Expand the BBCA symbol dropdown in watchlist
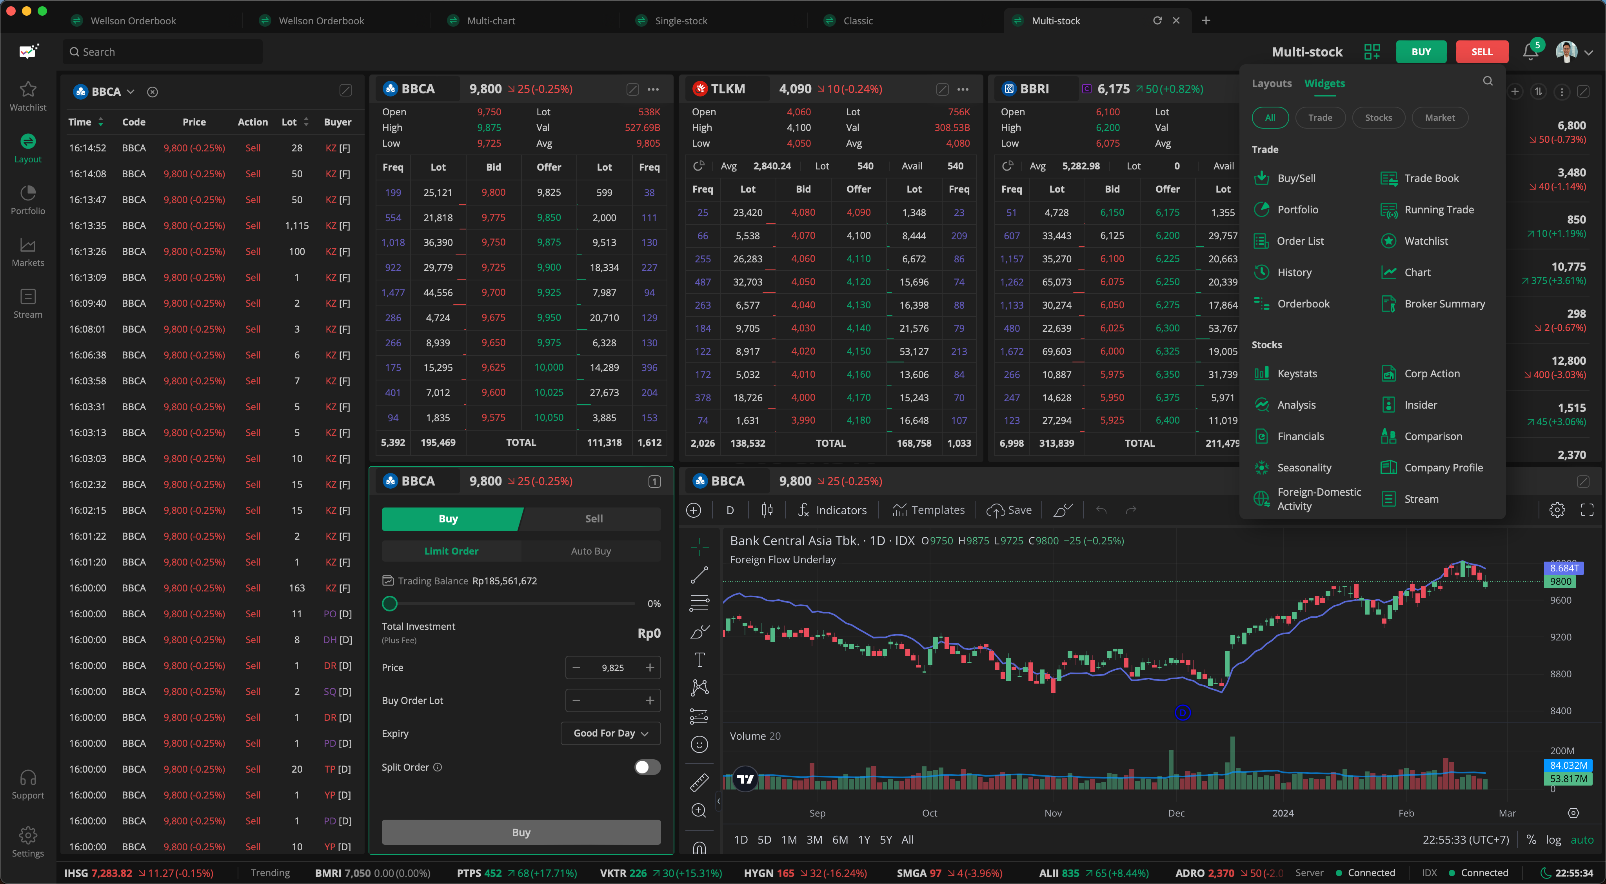The image size is (1606, 884). coord(131,92)
